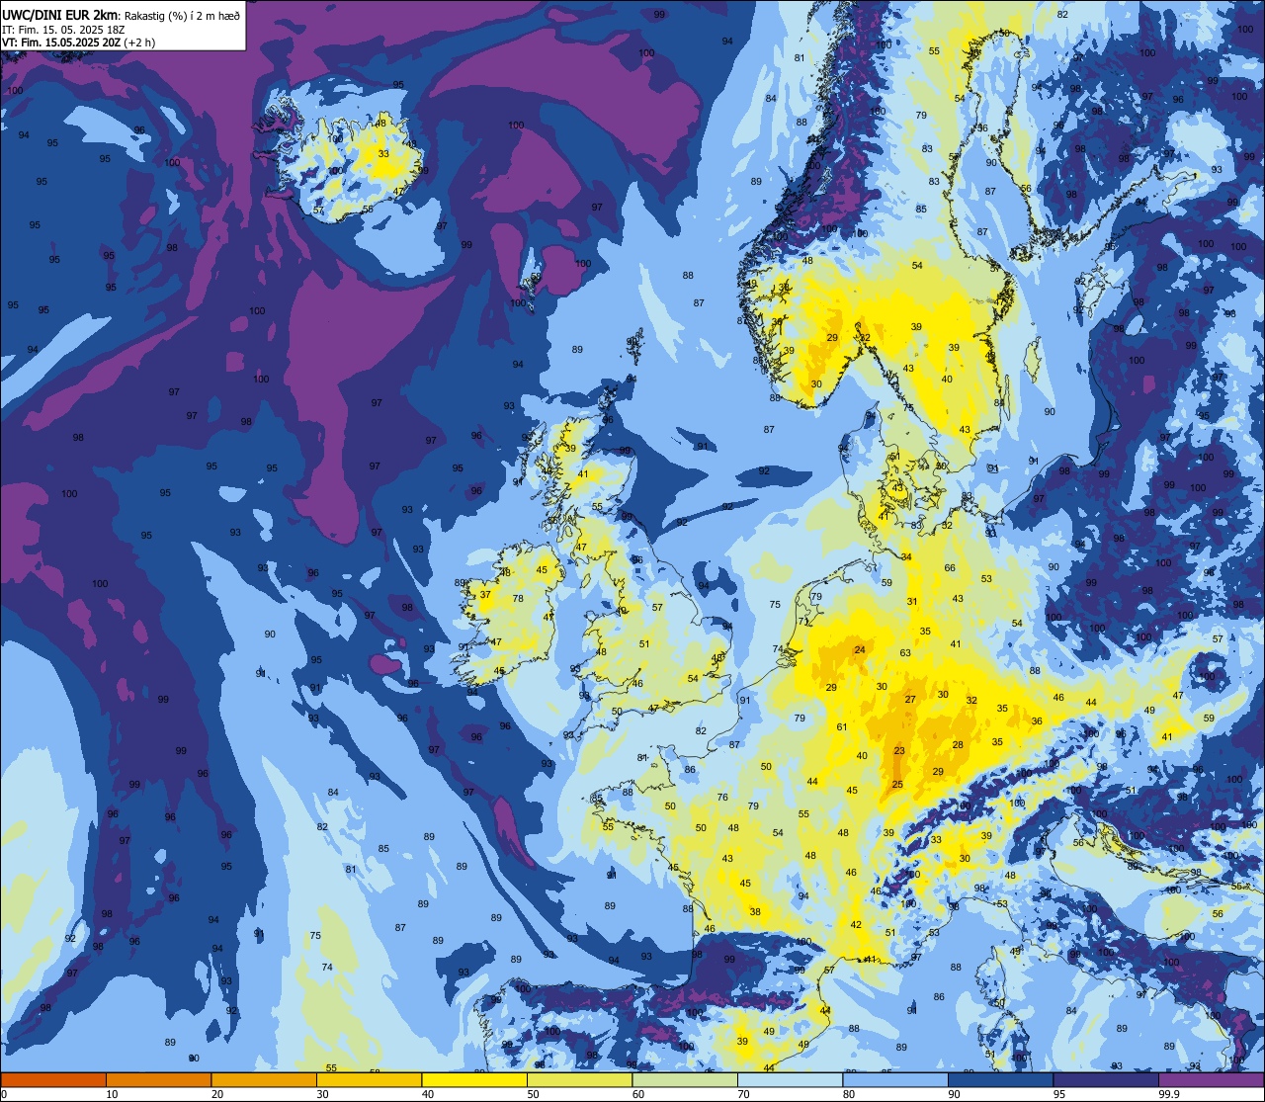Select the light blue legend swatch between 80 and 90
The height and width of the screenshot is (1102, 1265).
pos(895,1080)
